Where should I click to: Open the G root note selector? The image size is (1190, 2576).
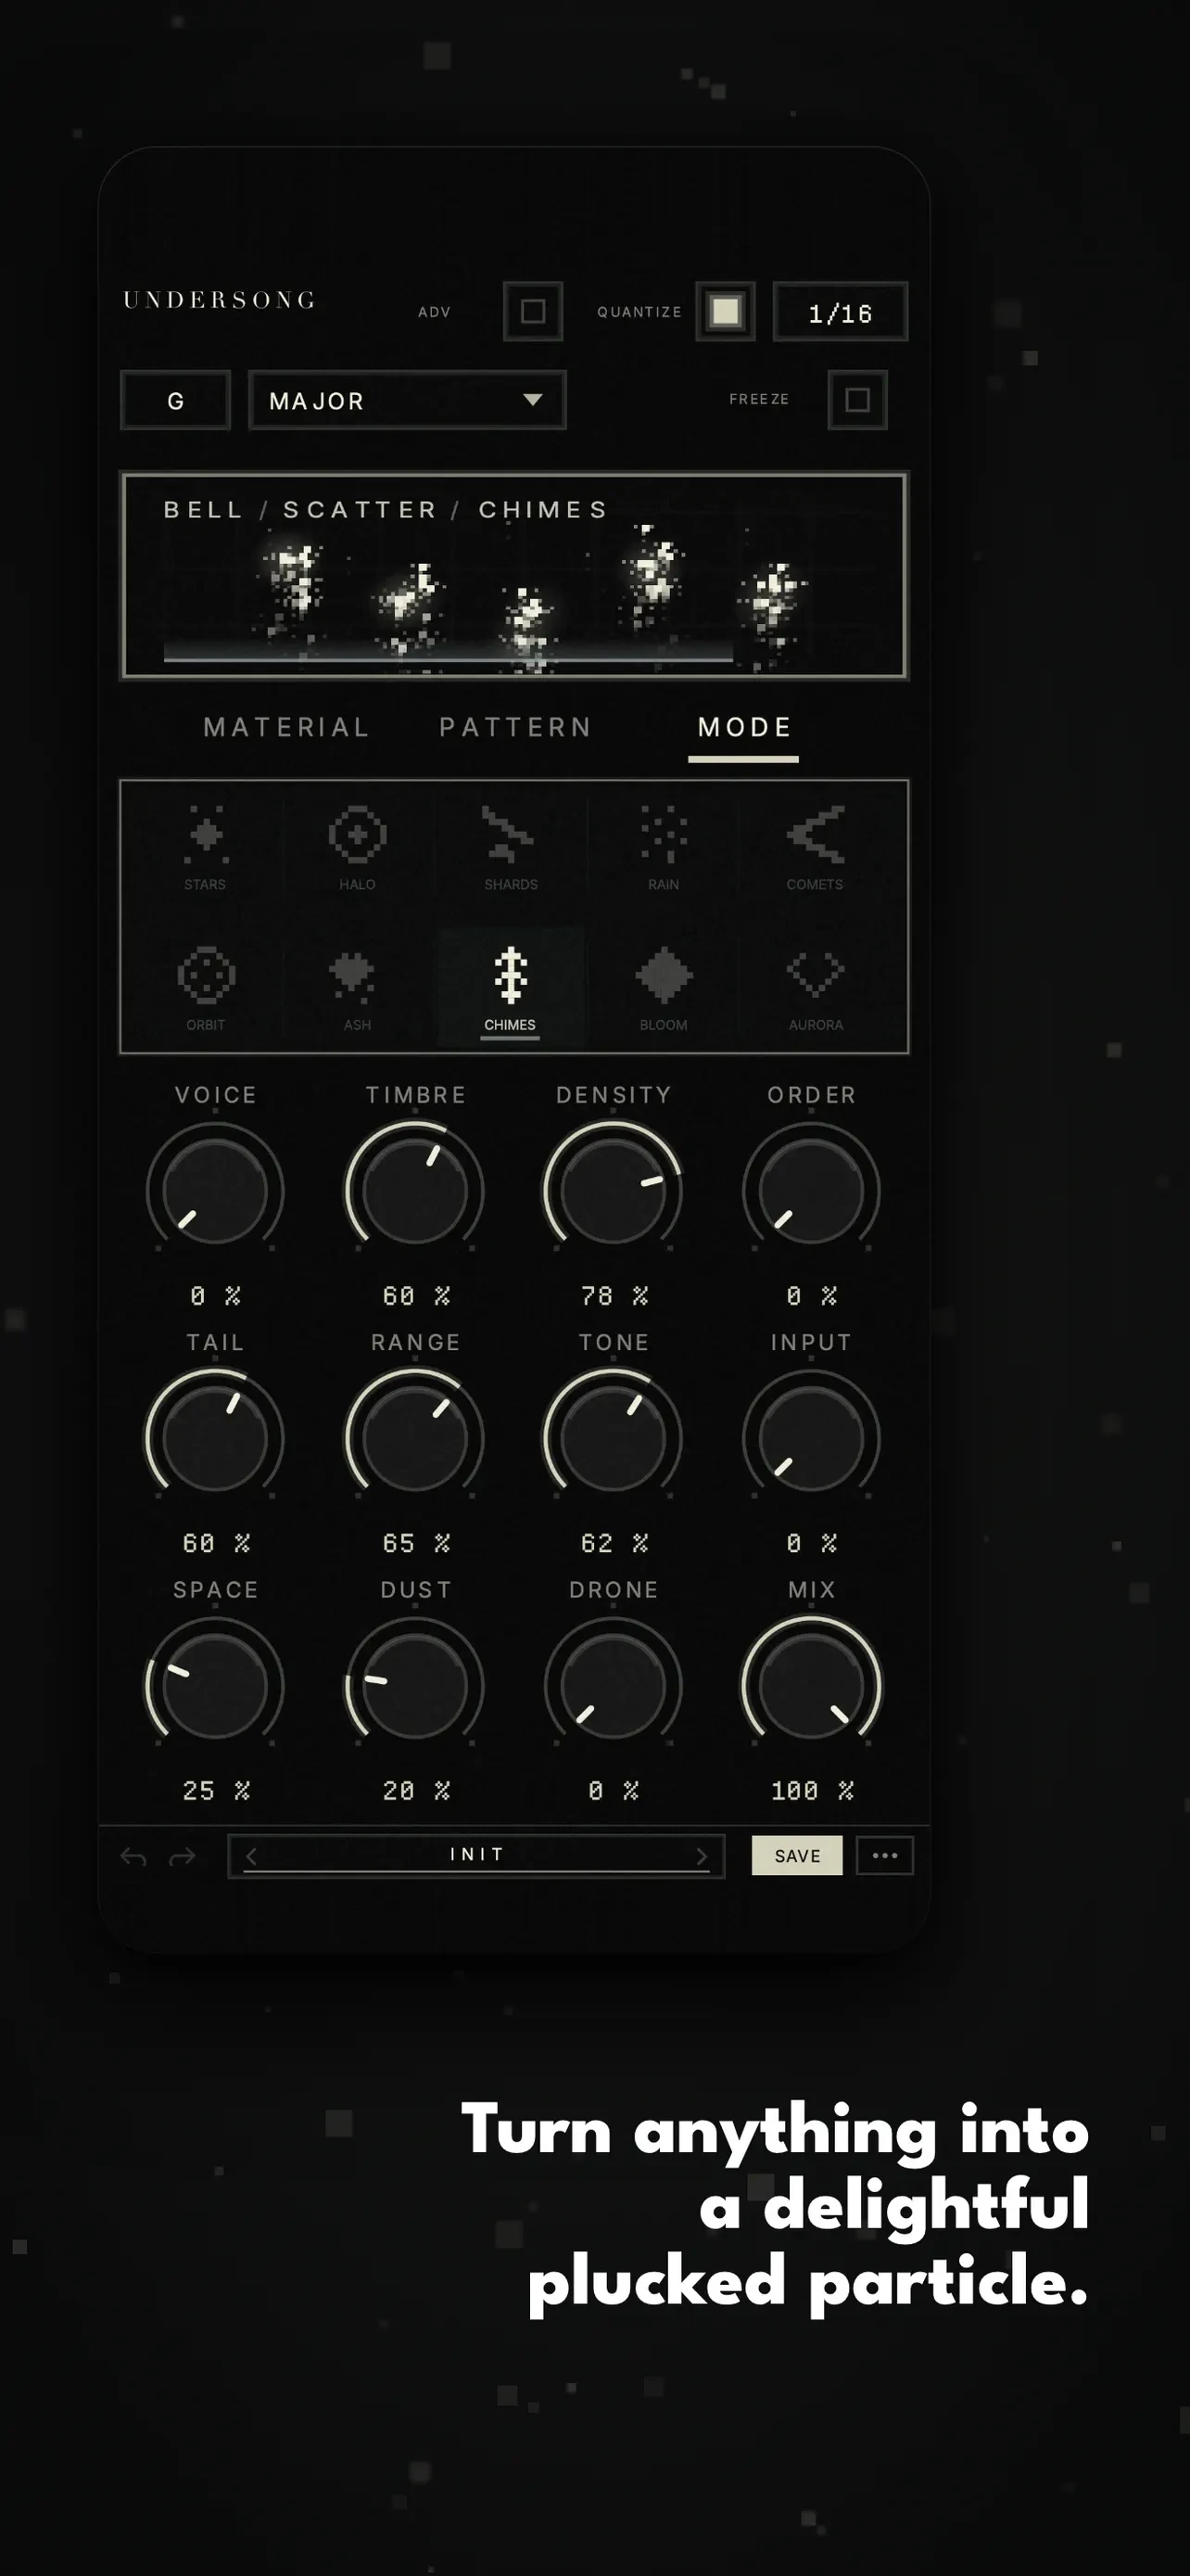(x=176, y=400)
